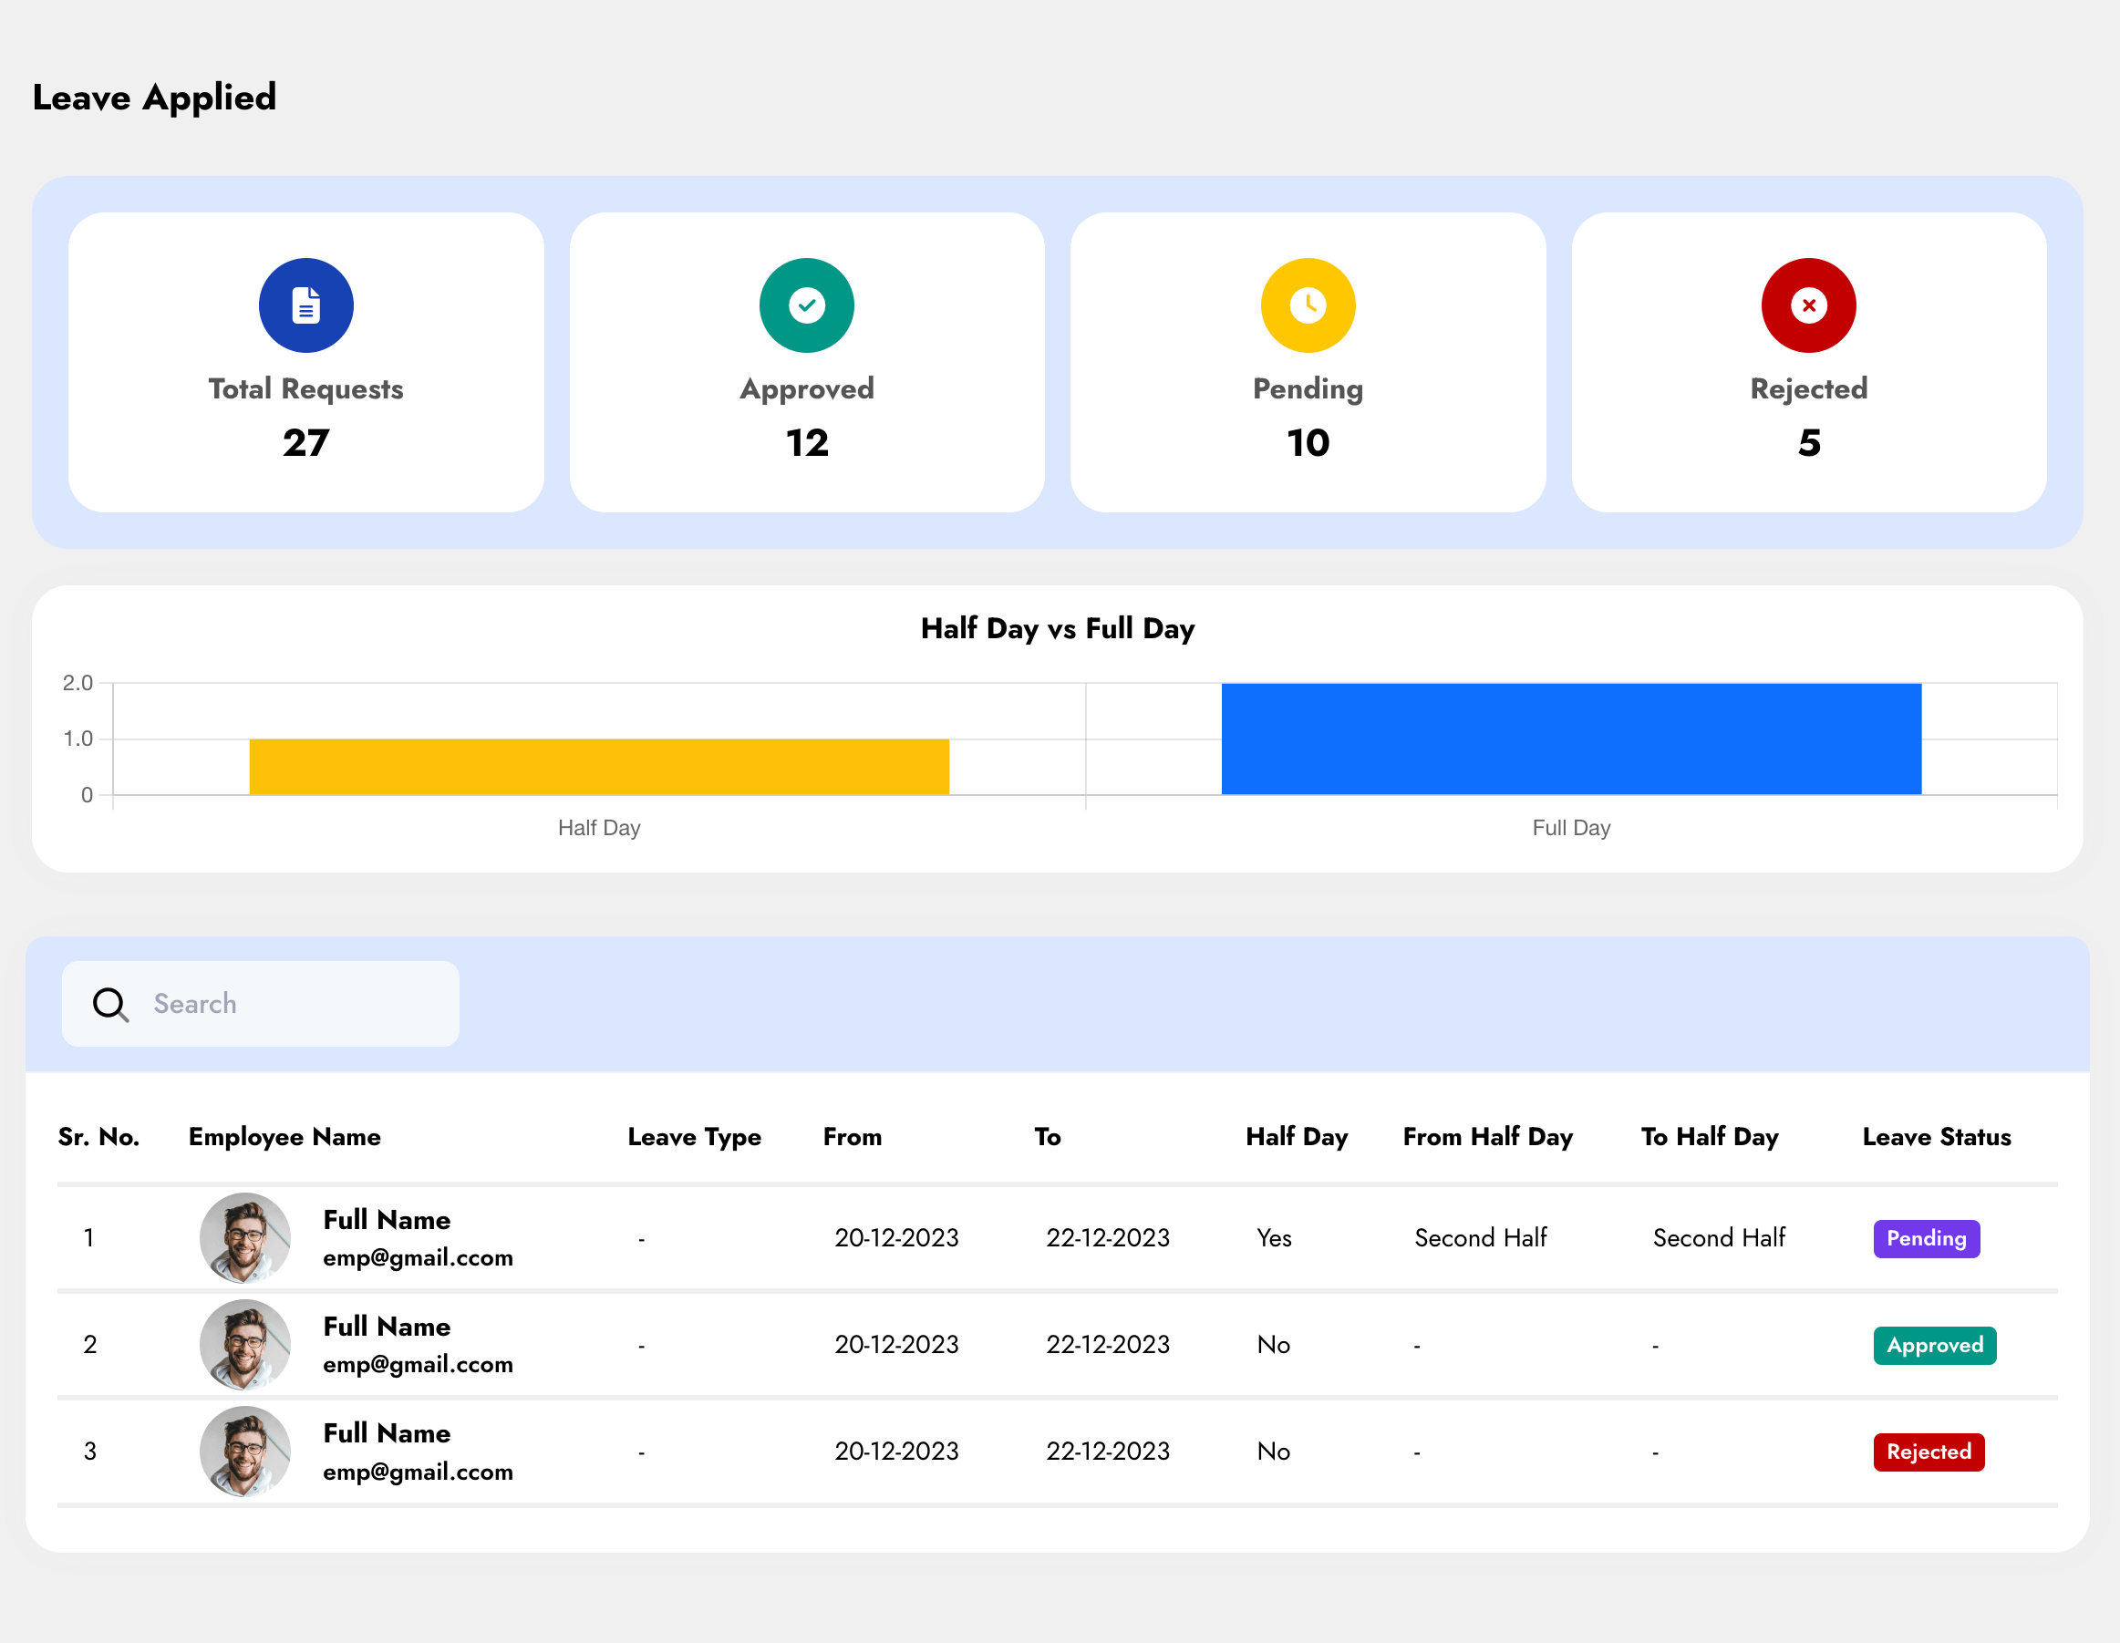Click the Search input field
The height and width of the screenshot is (1643, 2120).
[291, 1004]
